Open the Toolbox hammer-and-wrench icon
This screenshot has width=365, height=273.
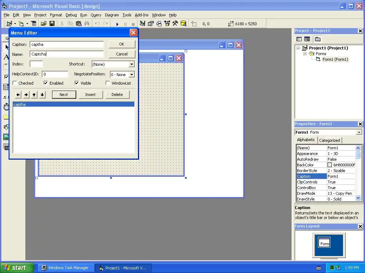pyautogui.click(x=175, y=24)
